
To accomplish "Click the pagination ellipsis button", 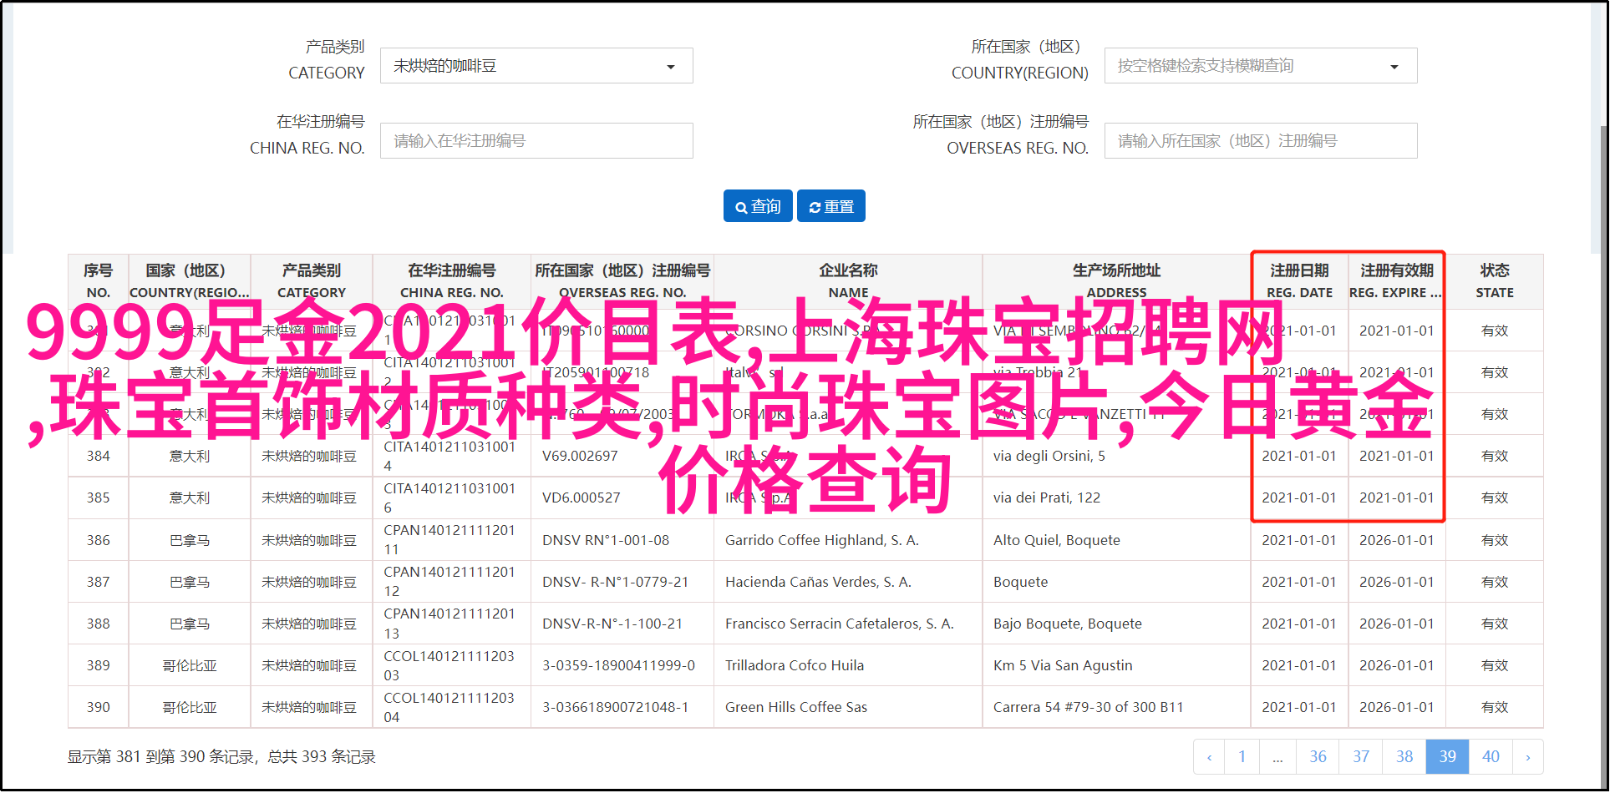I will tap(1278, 757).
